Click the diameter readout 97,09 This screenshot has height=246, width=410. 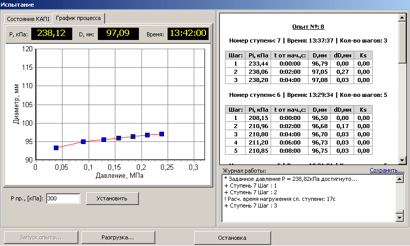tap(118, 34)
